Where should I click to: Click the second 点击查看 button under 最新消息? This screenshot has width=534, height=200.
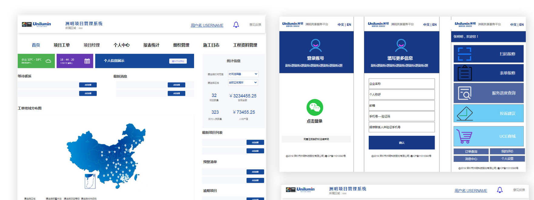click(176, 93)
